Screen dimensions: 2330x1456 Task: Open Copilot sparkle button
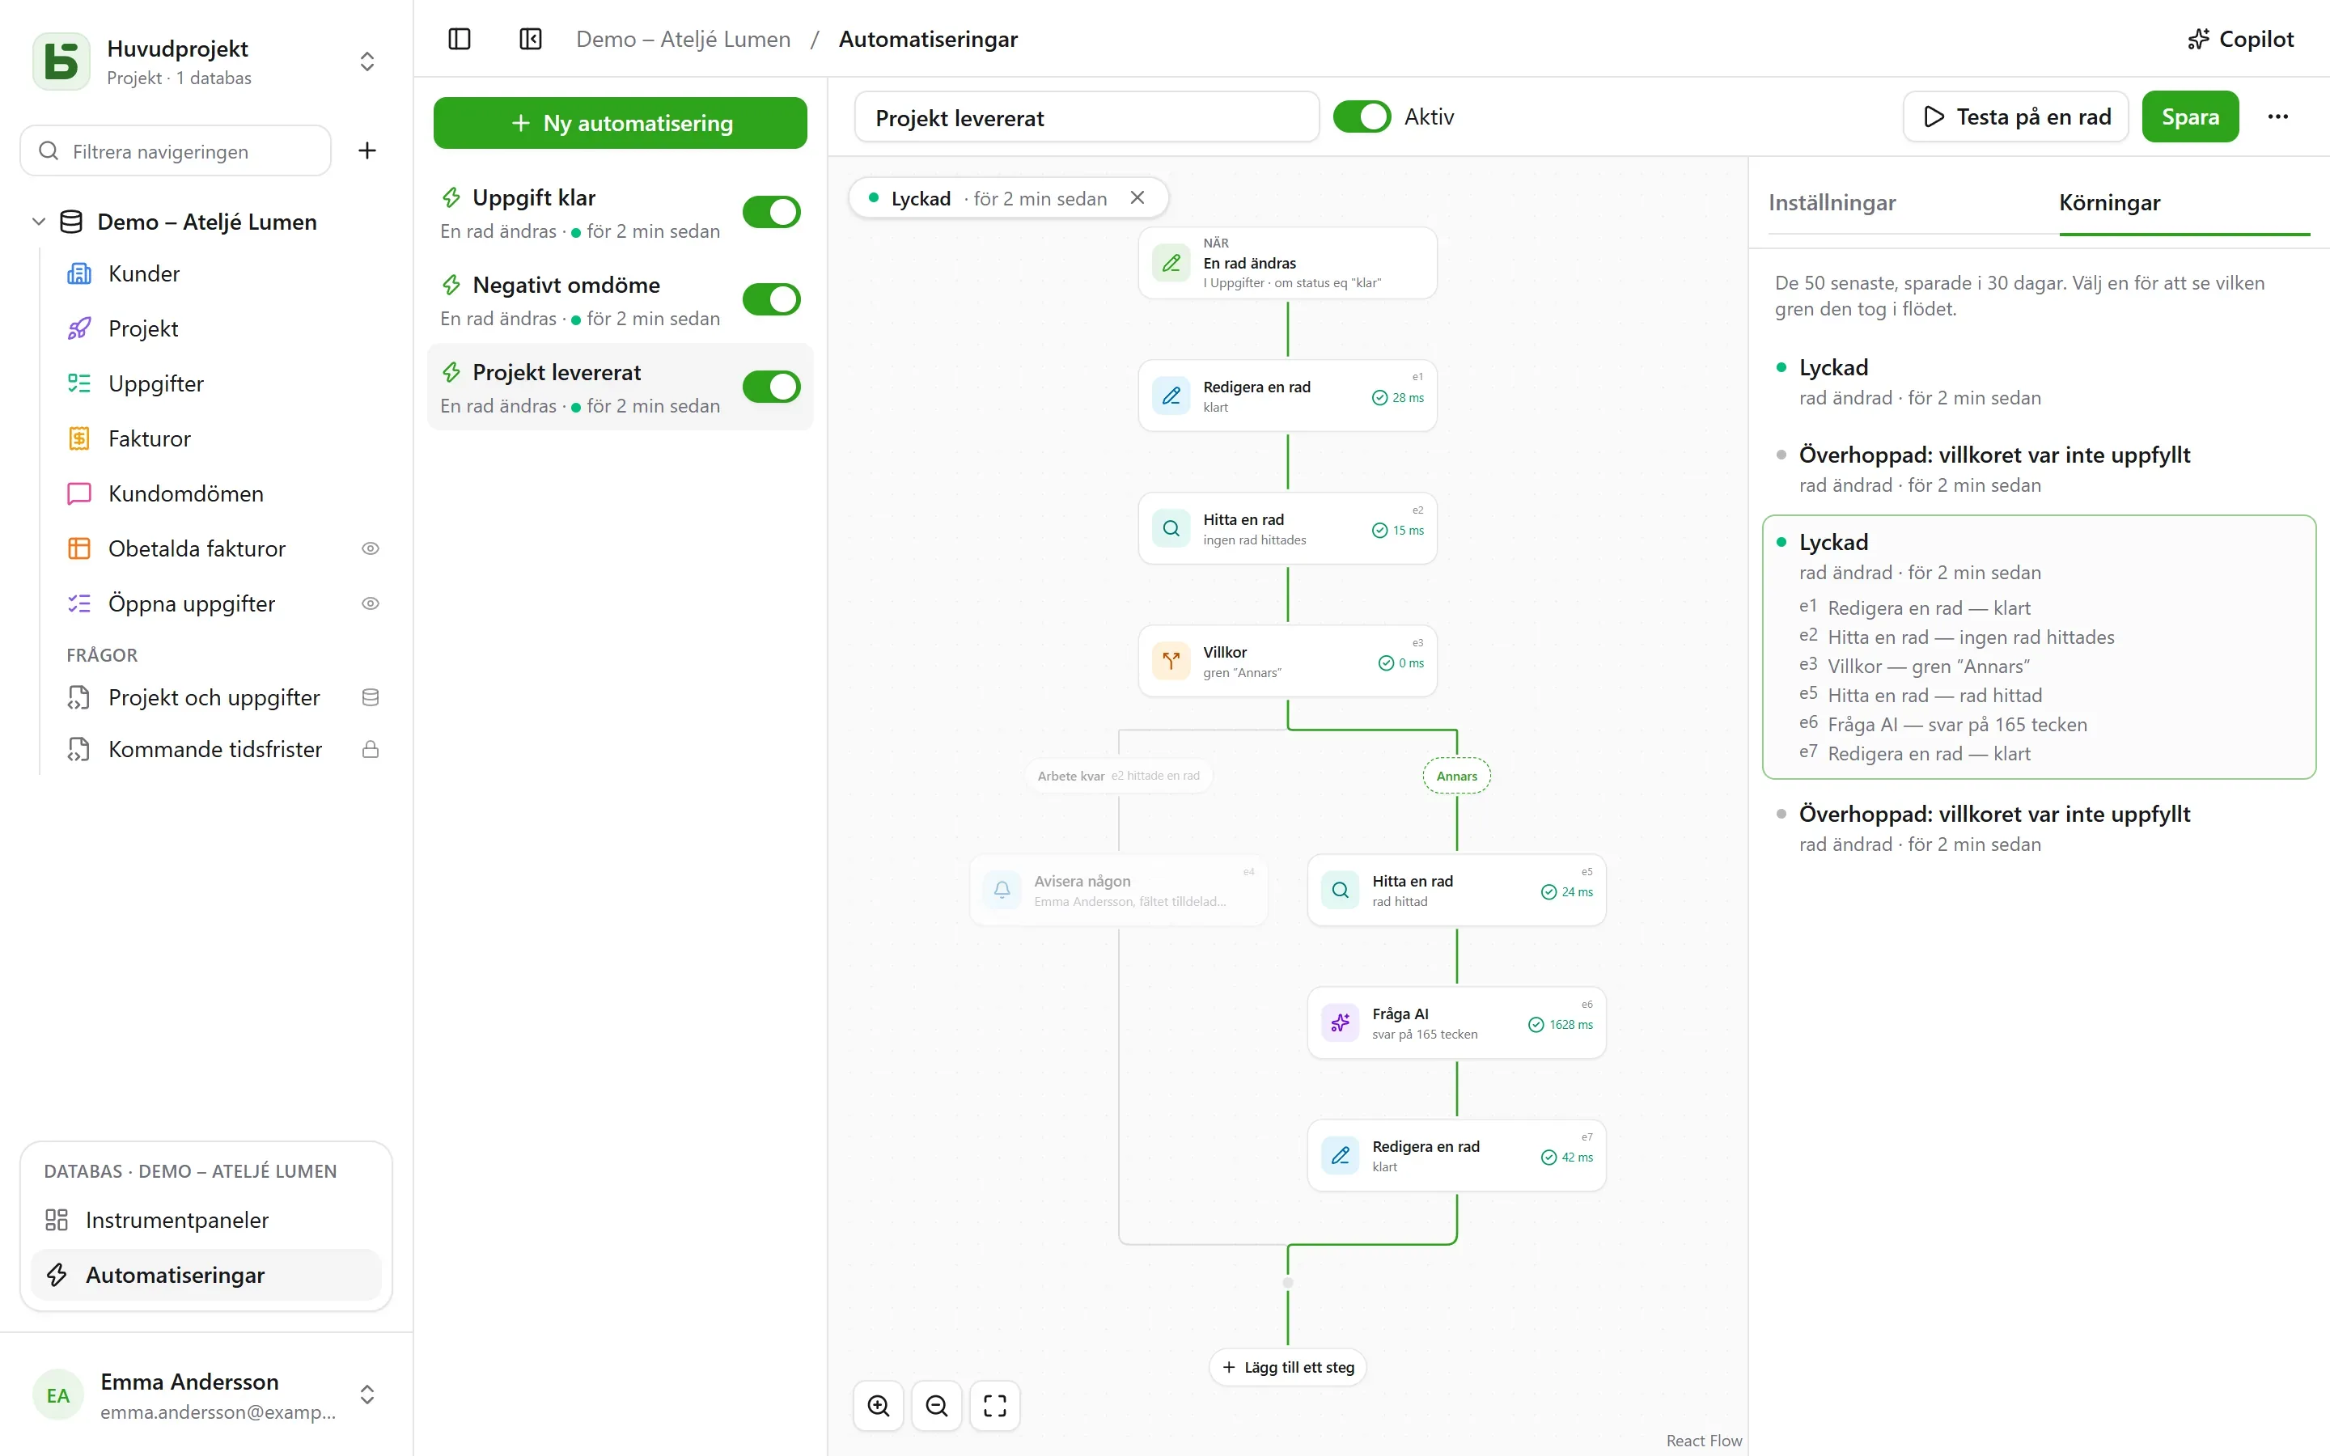[2239, 40]
